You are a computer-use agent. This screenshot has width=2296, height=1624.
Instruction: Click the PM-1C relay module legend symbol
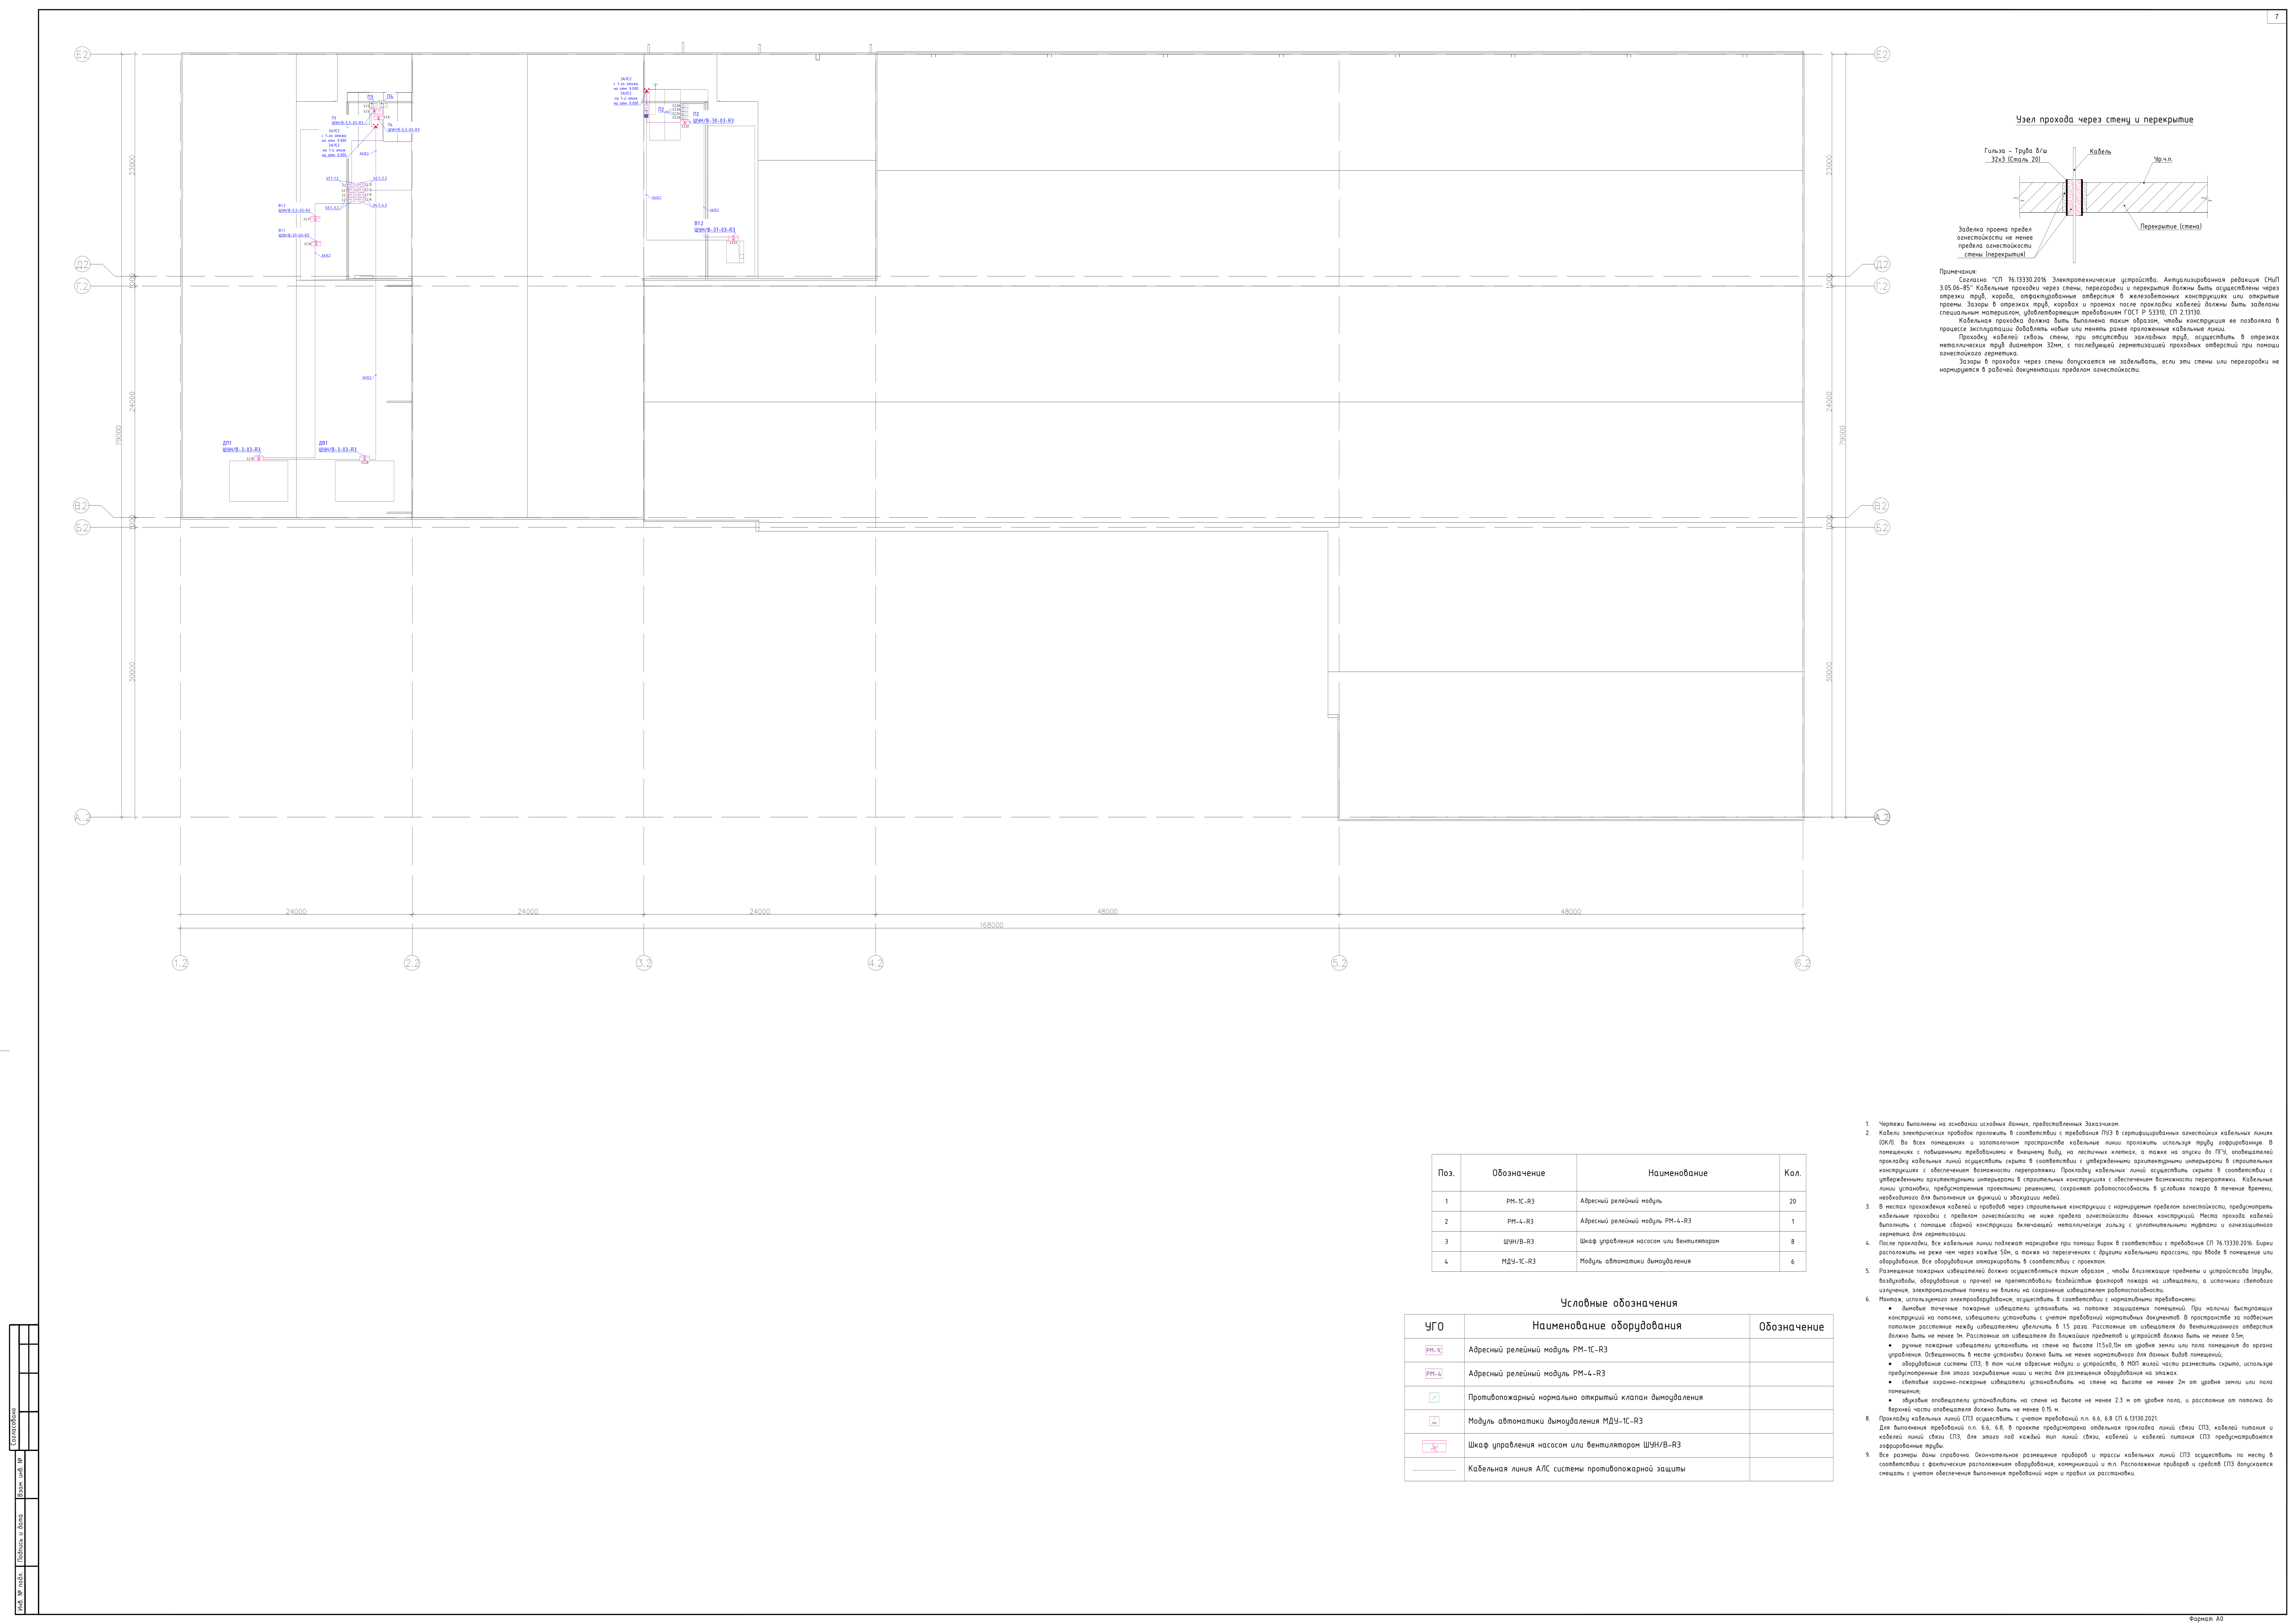click(x=1433, y=1350)
